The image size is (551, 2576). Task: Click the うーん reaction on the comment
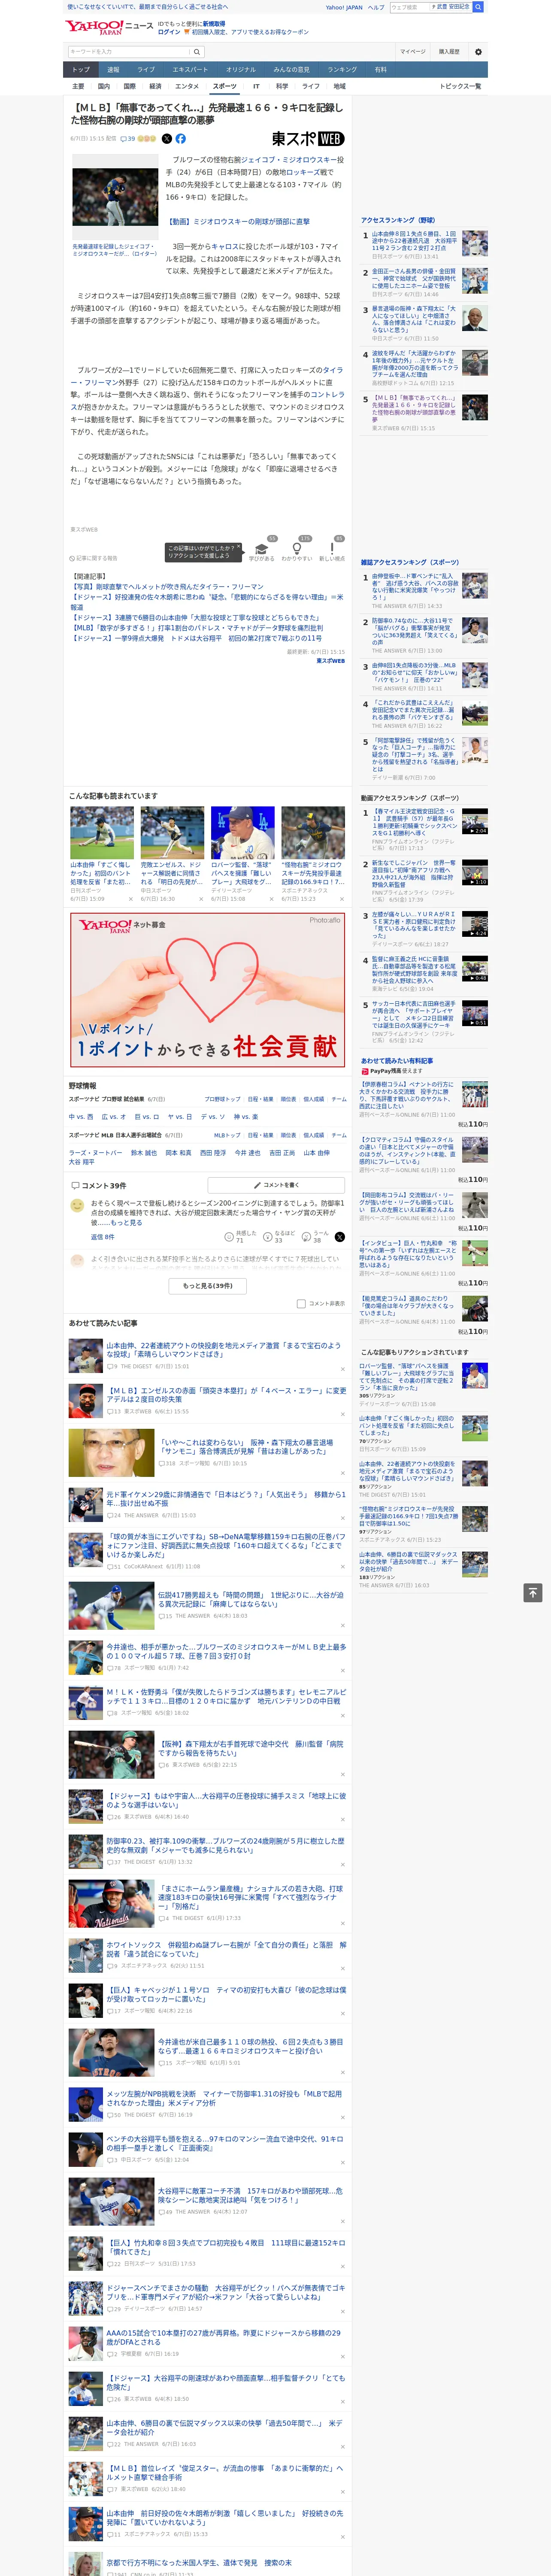(x=315, y=1237)
